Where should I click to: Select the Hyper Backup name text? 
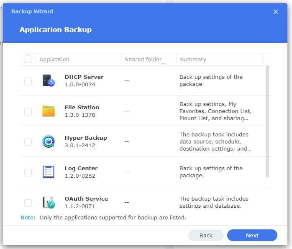click(x=86, y=138)
